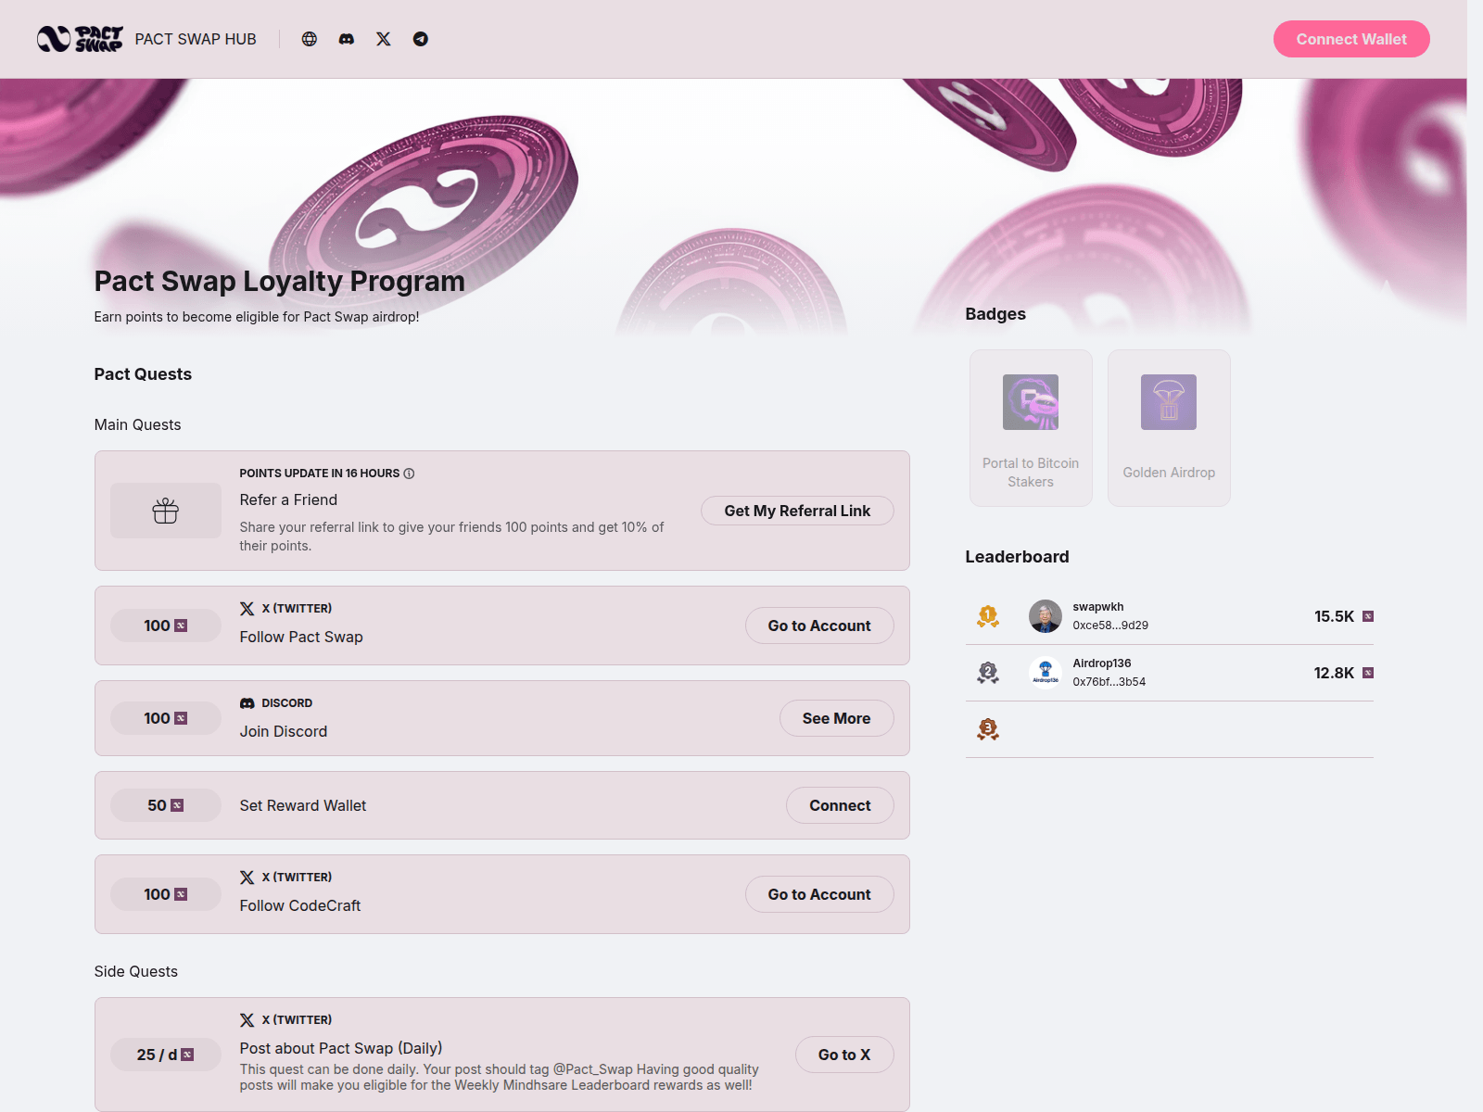The height and width of the screenshot is (1112, 1483).
Task: Click the gift icon in Refer a Friend
Action: (x=166, y=511)
